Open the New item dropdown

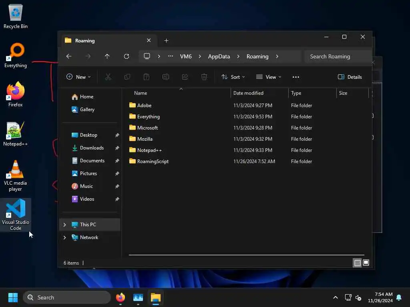tap(78, 77)
